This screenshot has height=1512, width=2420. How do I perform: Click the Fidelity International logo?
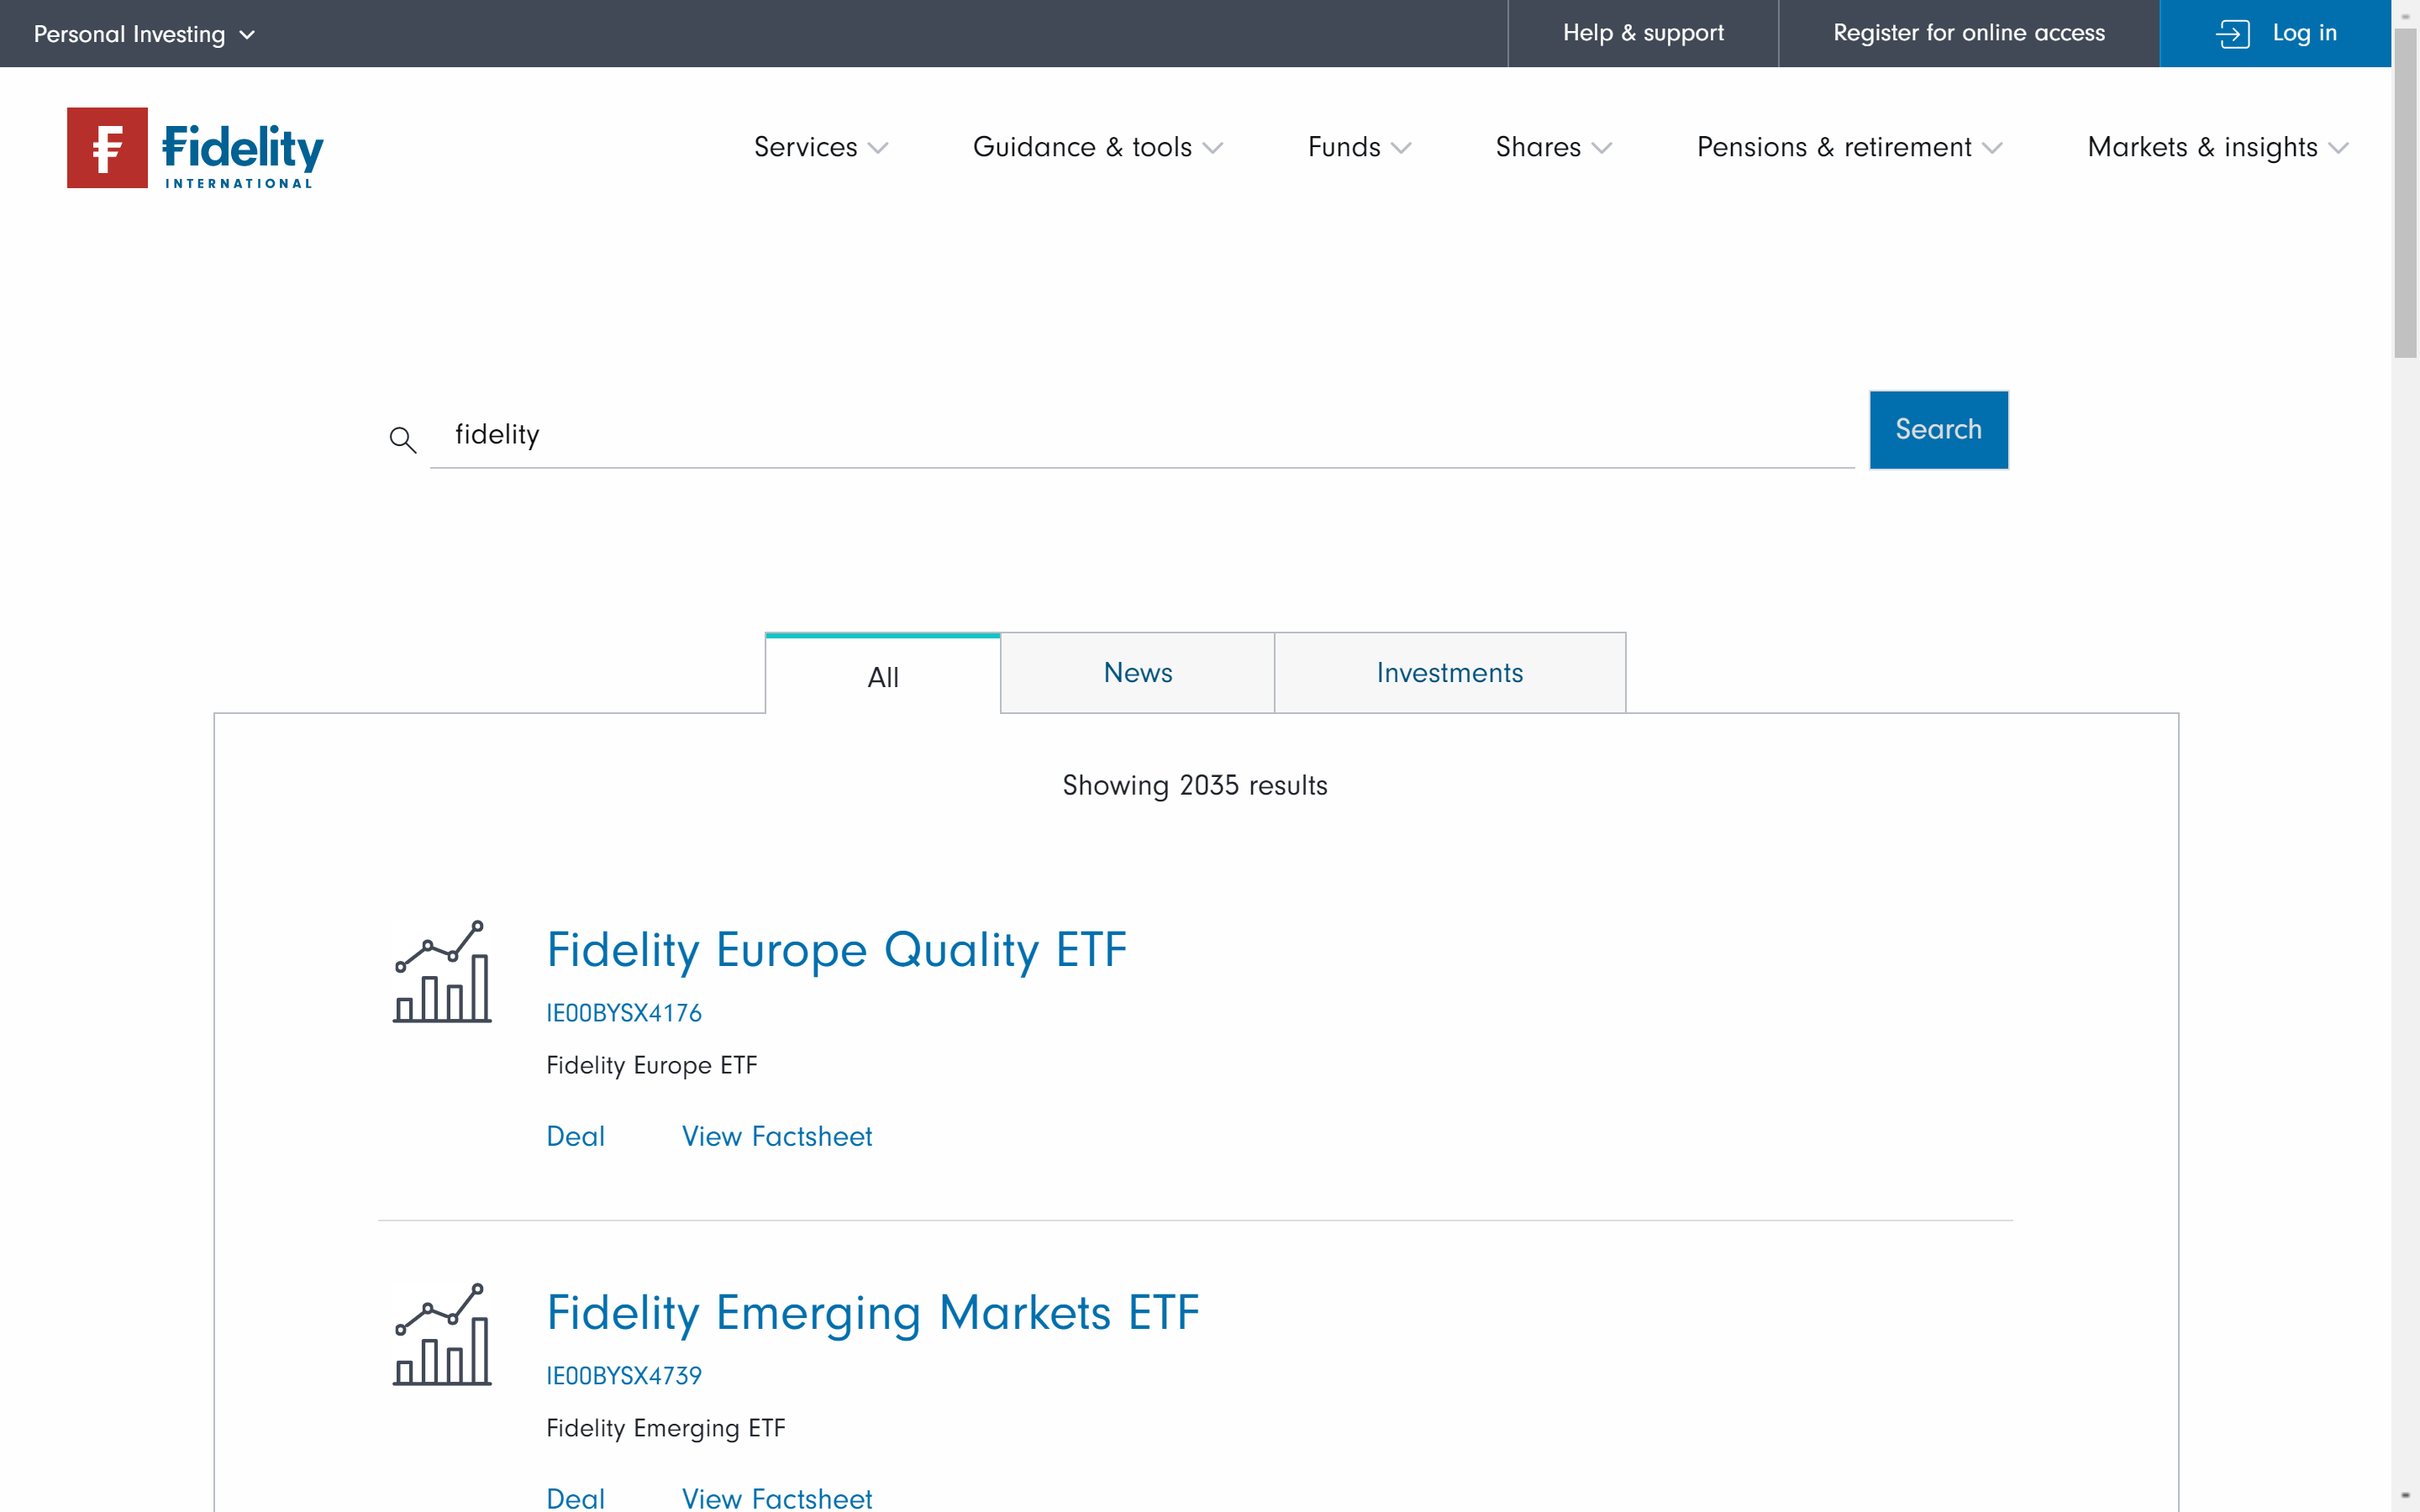(196, 148)
